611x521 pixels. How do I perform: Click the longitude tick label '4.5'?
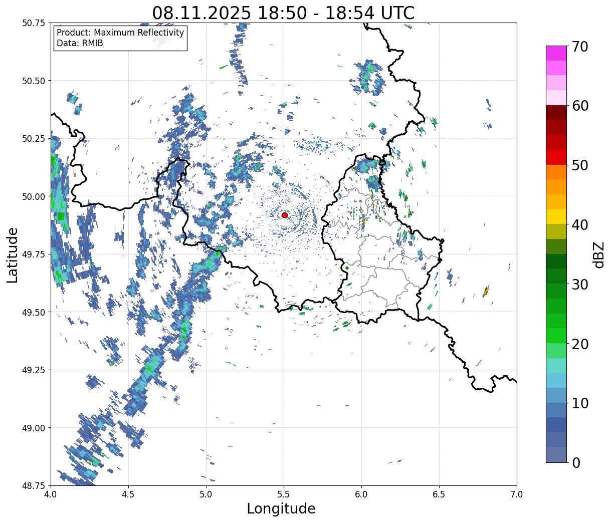128,494
